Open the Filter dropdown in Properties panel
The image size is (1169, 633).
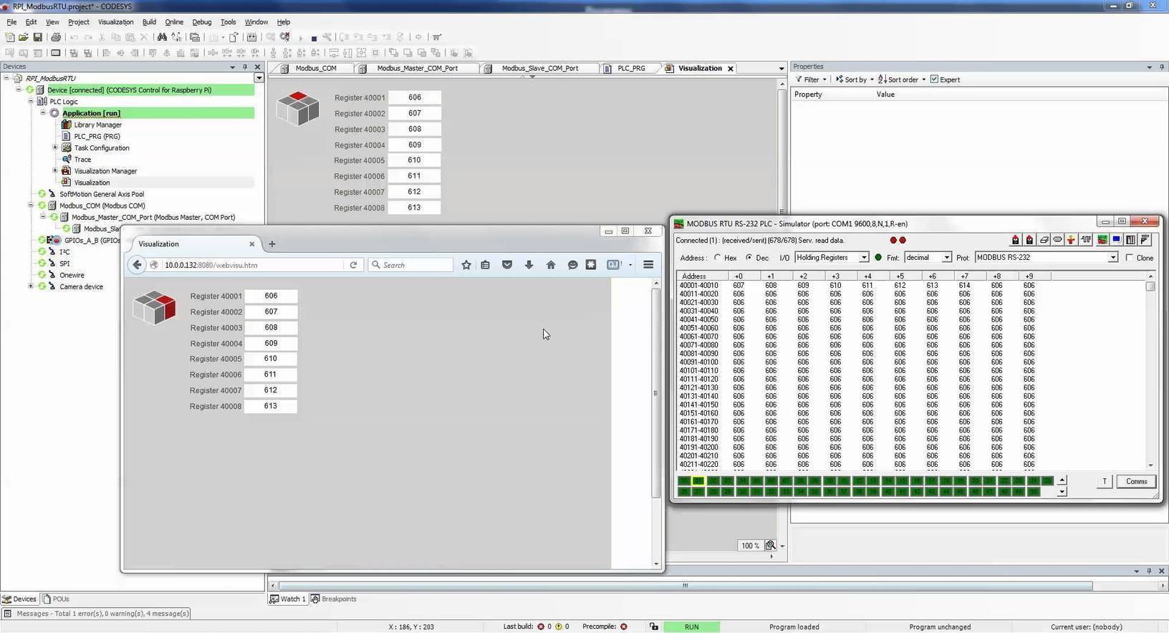[x=811, y=79]
